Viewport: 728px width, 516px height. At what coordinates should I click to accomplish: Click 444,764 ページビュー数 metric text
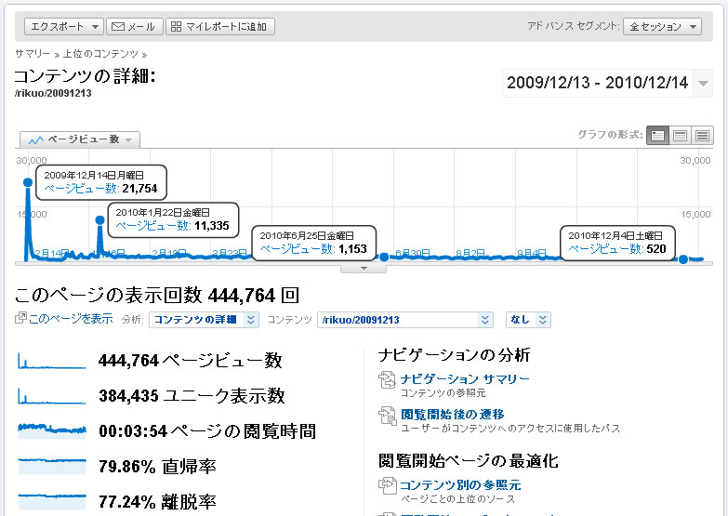[x=191, y=361]
